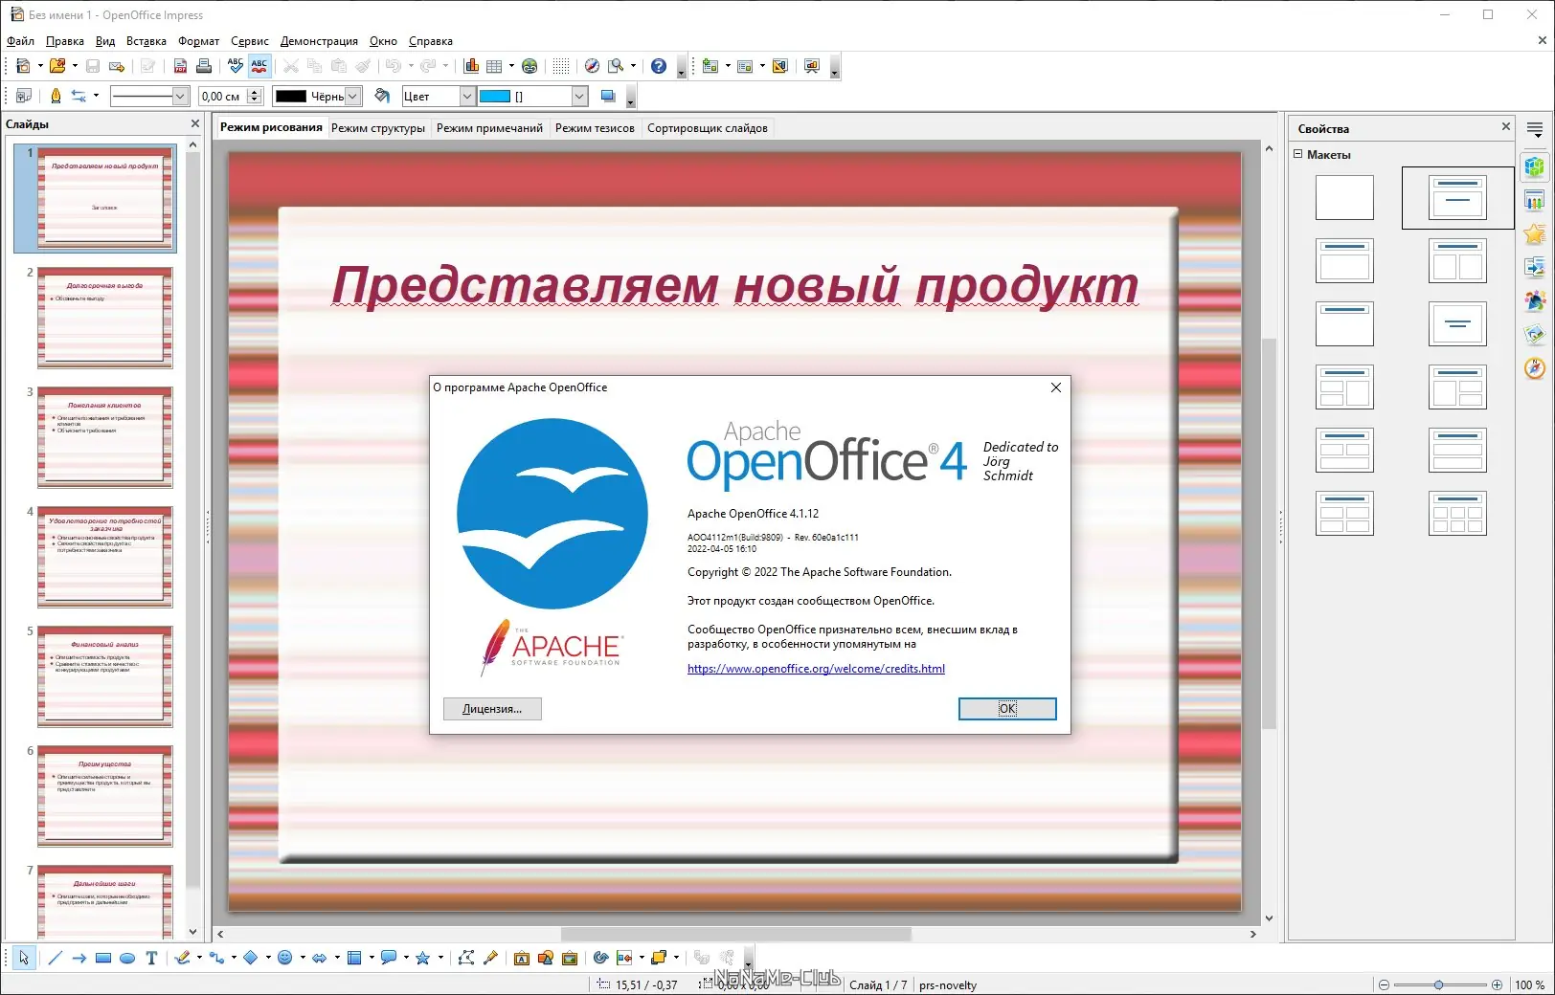Toggle AutoSpellcheck in the toolbar
Viewport: 1555px width, 995px height.
point(259,66)
